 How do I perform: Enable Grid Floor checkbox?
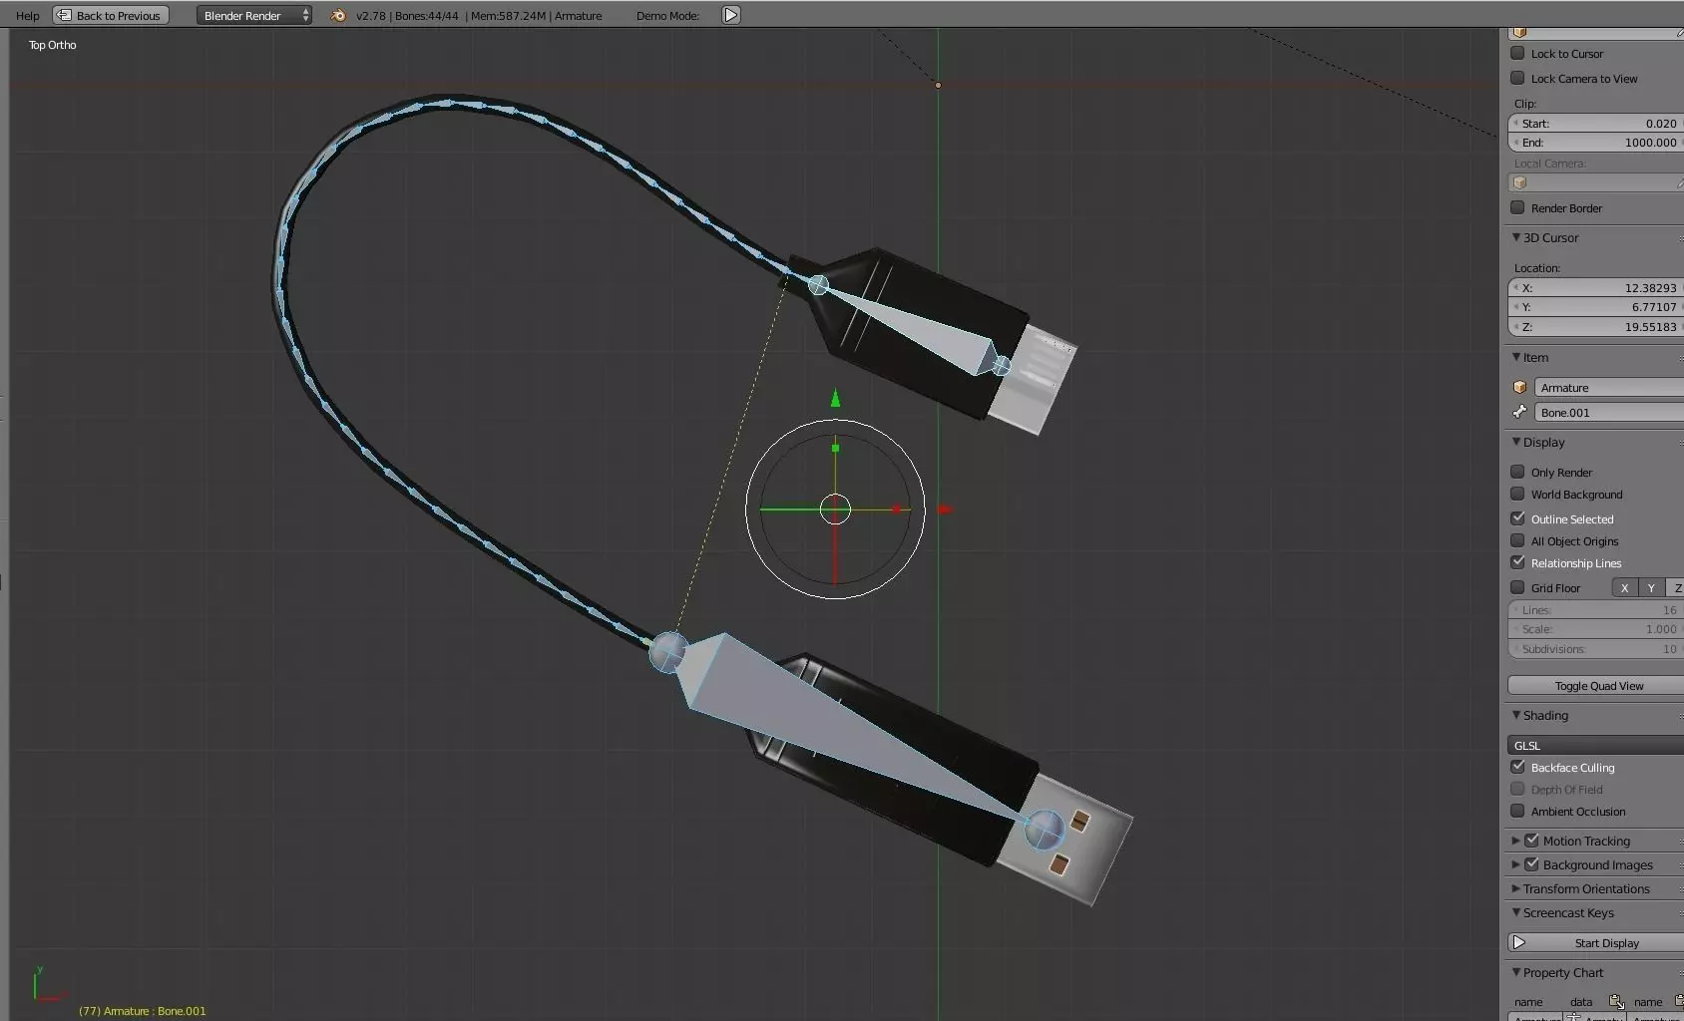(1517, 587)
